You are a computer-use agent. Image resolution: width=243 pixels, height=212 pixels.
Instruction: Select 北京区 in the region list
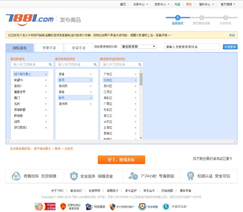pyautogui.click(x=120, y=80)
